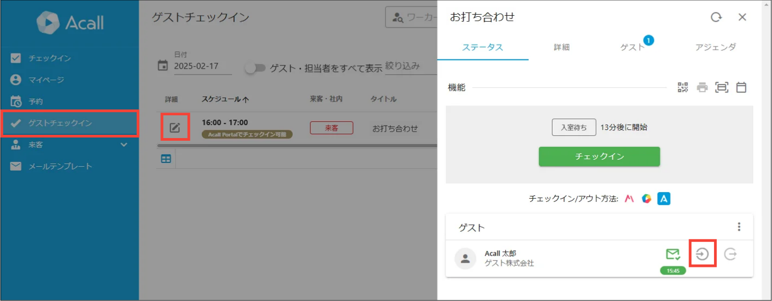
Task: Switch to the 詳細 tab
Action: (x=562, y=47)
